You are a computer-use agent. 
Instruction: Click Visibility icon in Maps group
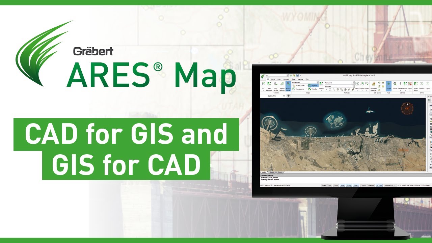[x=313, y=89]
